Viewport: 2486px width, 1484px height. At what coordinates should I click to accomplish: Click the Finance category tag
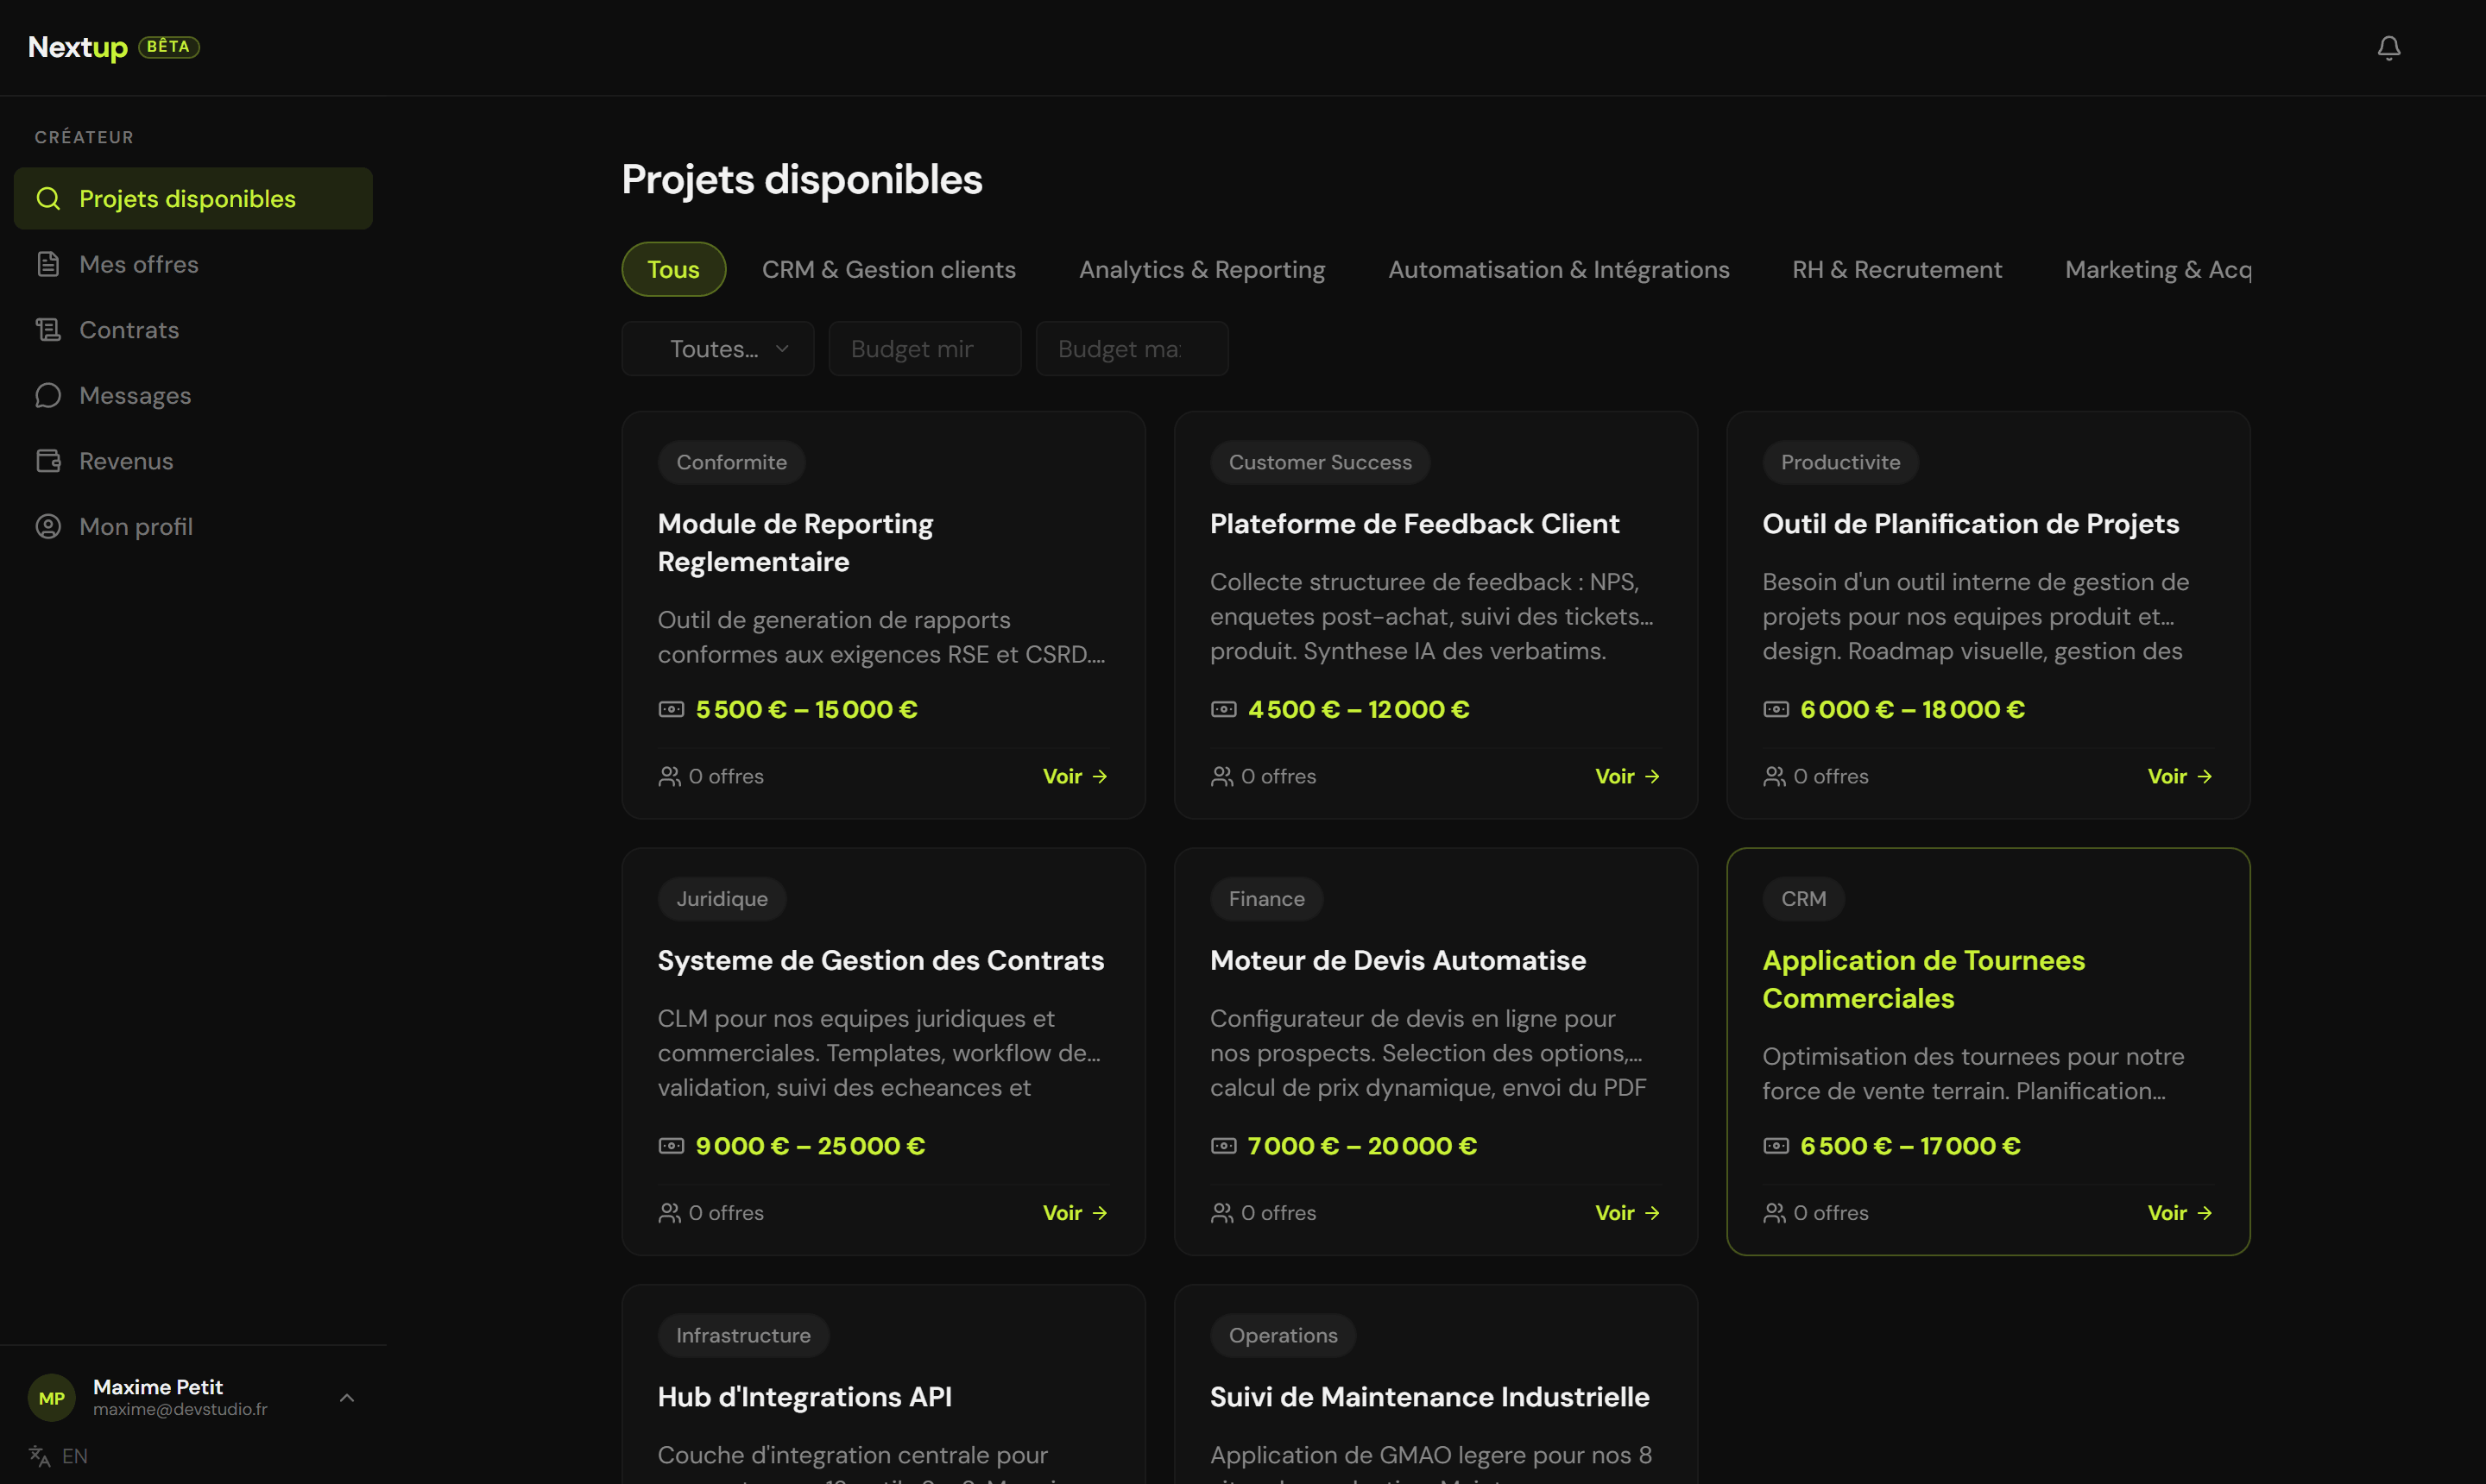coord(1265,898)
